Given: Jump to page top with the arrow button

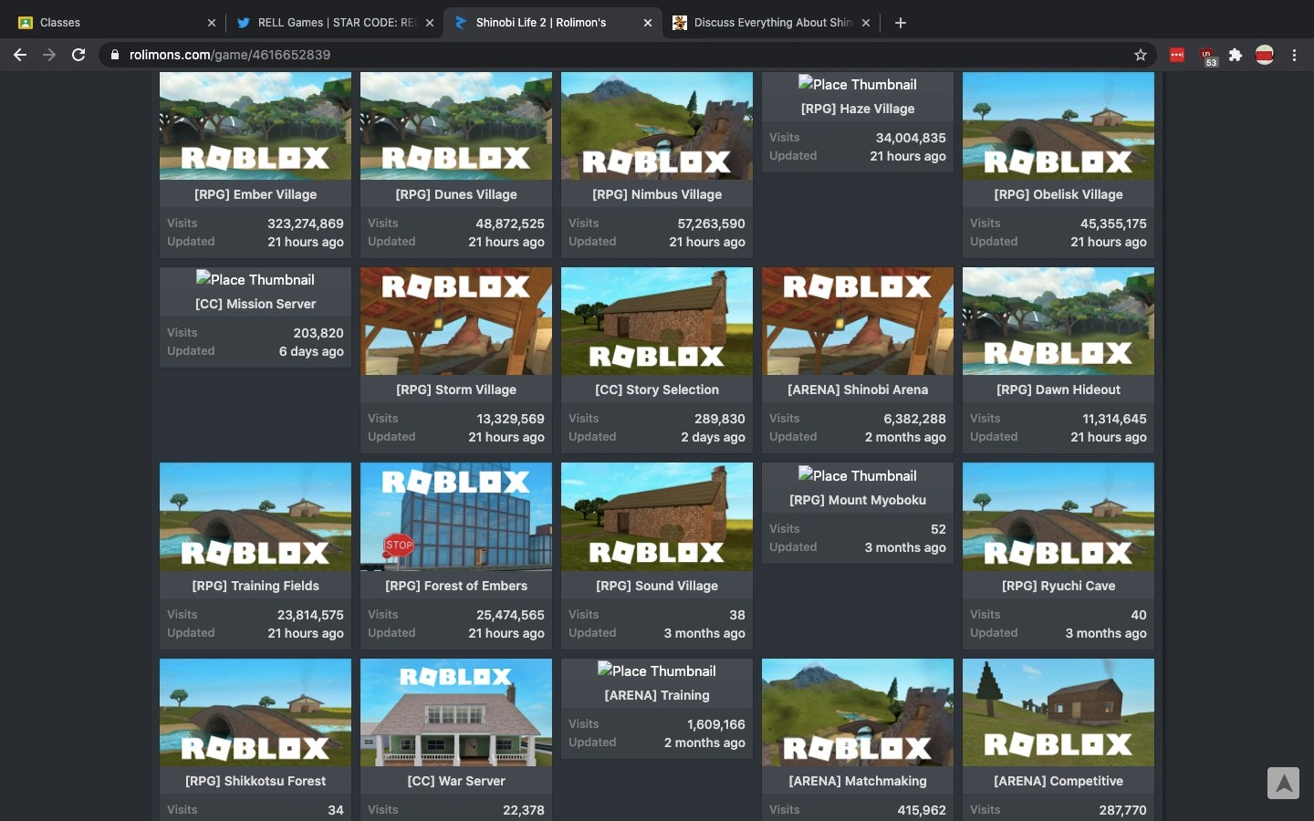Looking at the screenshot, I should tap(1283, 783).
